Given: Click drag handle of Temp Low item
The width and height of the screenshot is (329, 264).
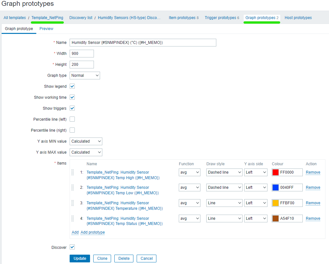Looking at the screenshot, I should (x=73, y=188).
